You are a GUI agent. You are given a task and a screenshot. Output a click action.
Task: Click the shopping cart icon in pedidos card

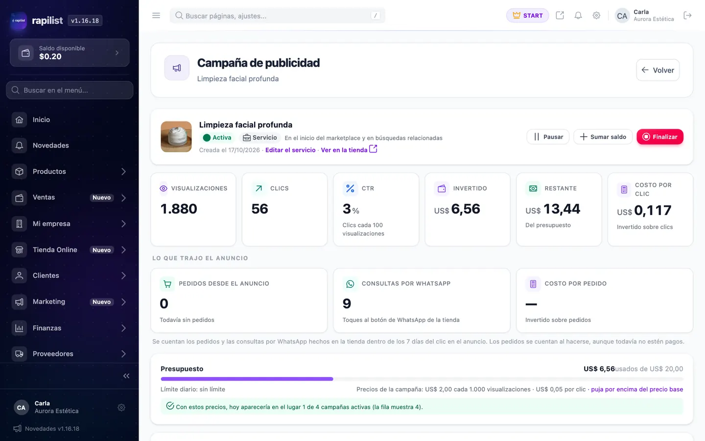tap(167, 284)
